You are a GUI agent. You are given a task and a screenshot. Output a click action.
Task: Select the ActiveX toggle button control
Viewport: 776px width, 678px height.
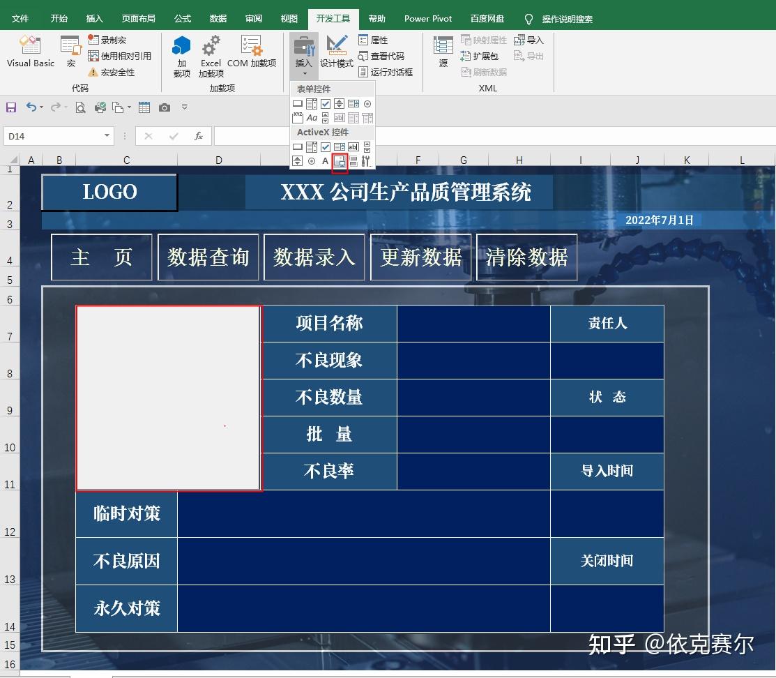point(353,161)
